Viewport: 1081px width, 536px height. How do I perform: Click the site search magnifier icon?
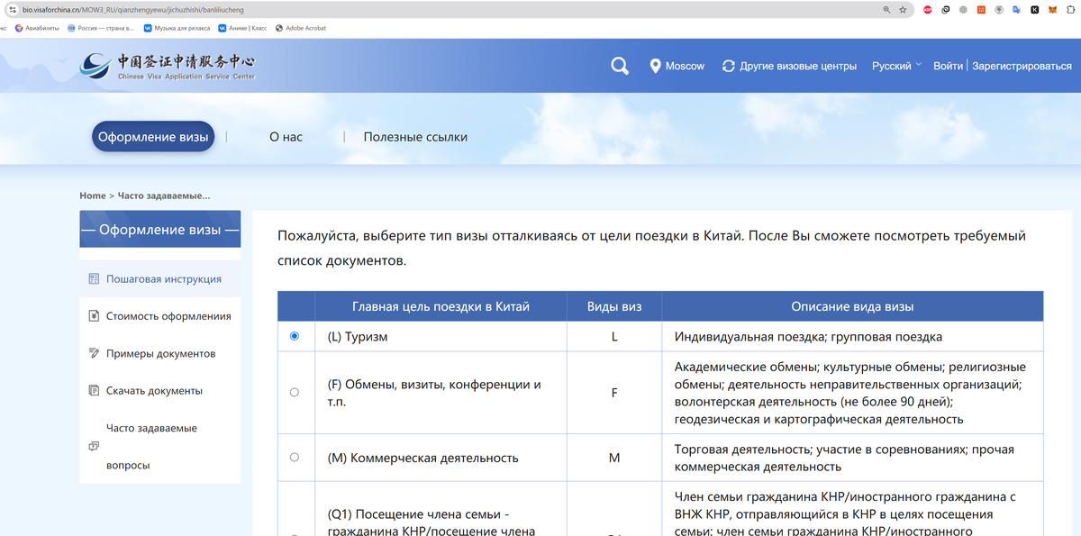click(x=620, y=66)
